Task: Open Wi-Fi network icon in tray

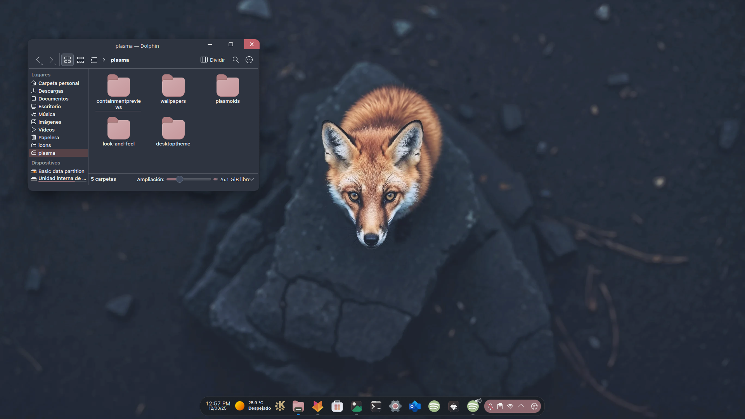Action: (x=510, y=406)
